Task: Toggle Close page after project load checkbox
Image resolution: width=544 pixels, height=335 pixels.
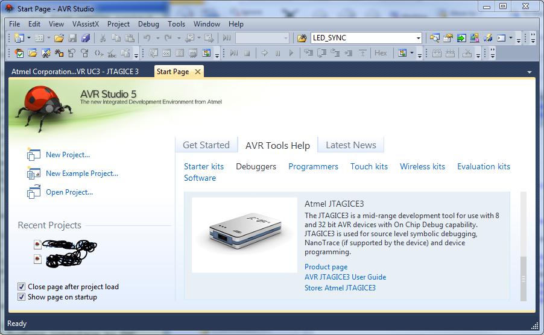Action: pyautogui.click(x=22, y=287)
